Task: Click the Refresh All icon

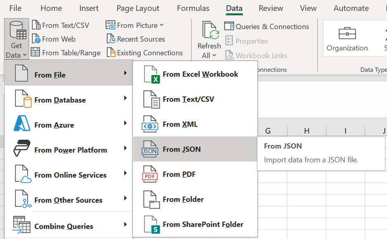Action: point(210,30)
